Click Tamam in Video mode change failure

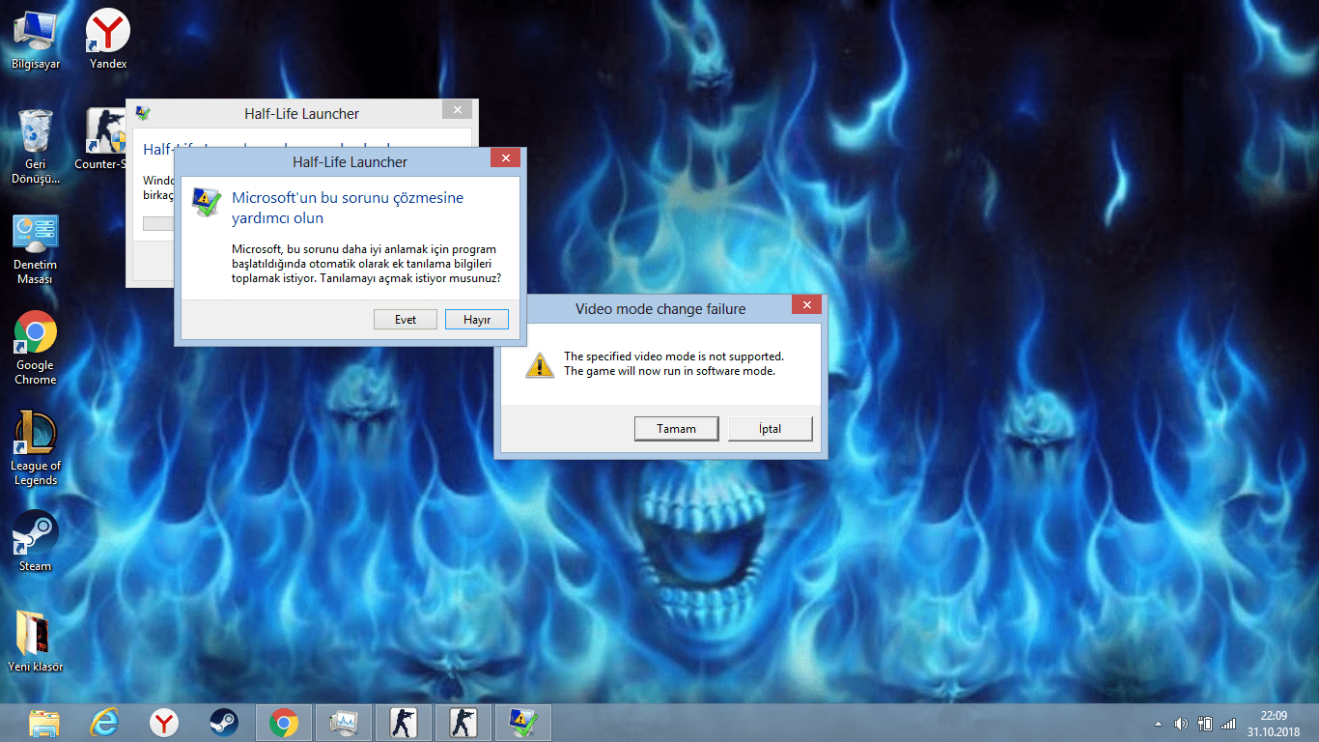(x=677, y=428)
